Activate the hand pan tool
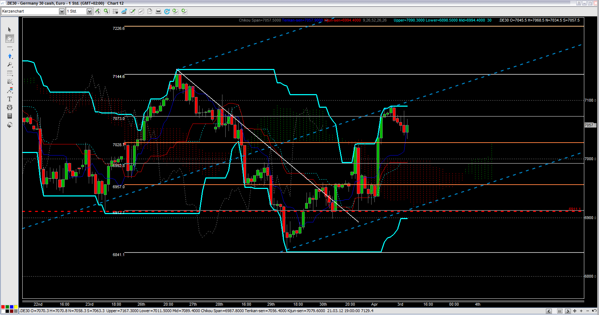The width and height of the screenshot is (599, 315). tap(10, 38)
